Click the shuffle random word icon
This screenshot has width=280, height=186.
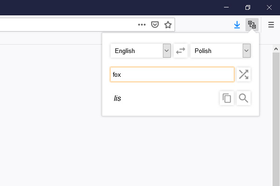click(x=244, y=74)
